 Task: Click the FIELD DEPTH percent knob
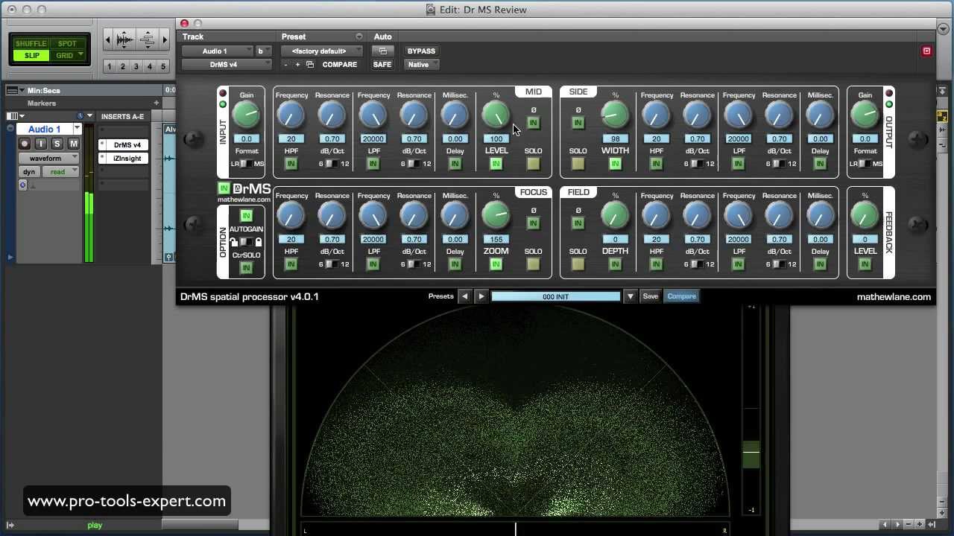[x=615, y=215]
